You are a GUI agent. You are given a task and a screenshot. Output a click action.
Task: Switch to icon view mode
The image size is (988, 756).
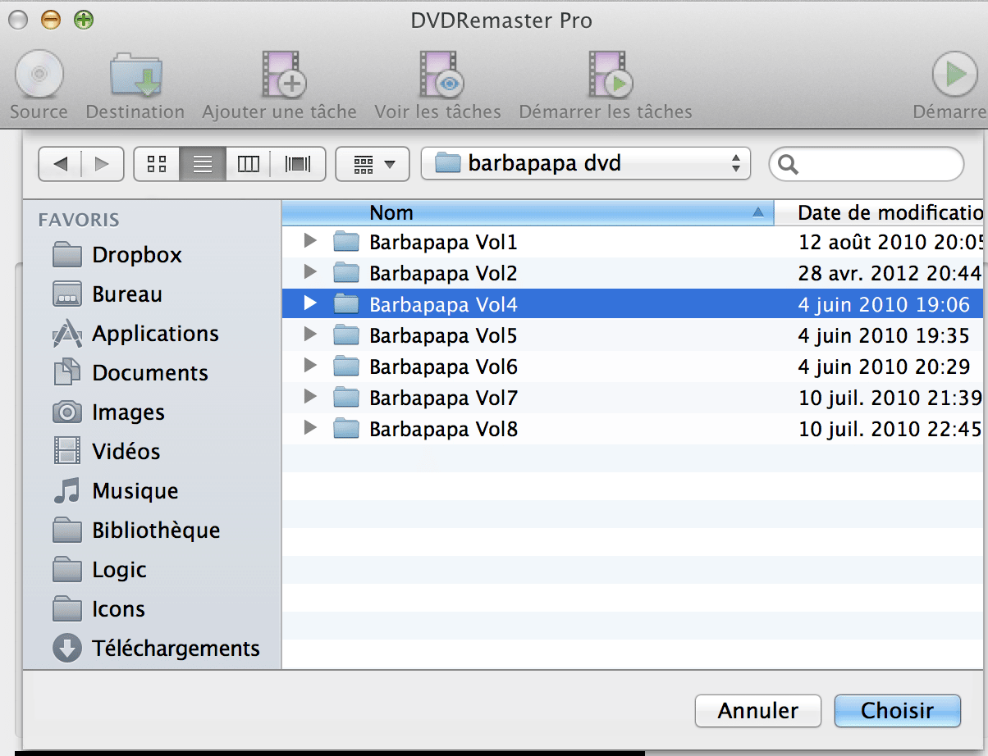click(x=156, y=163)
